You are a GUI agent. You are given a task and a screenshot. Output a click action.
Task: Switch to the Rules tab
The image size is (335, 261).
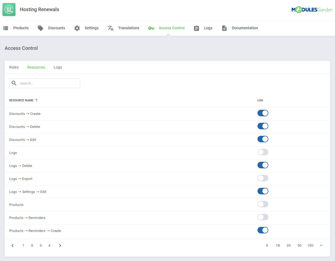click(14, 67)
